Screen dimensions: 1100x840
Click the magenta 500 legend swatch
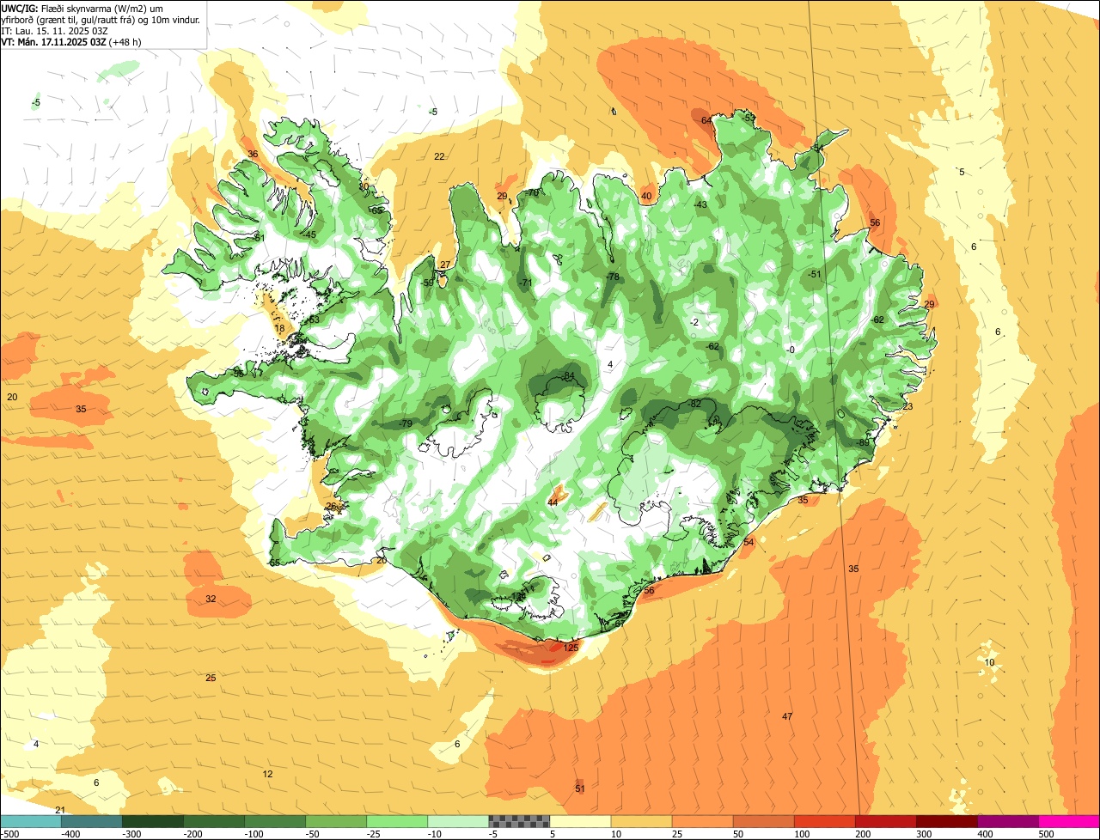coord(1069,821)
